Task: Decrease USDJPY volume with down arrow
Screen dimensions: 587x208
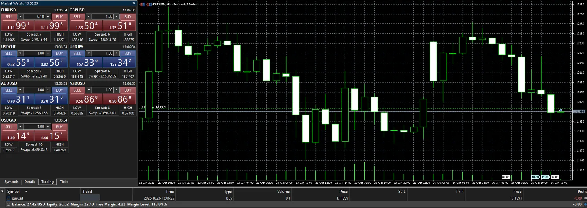Action: [x=89, y=53]
